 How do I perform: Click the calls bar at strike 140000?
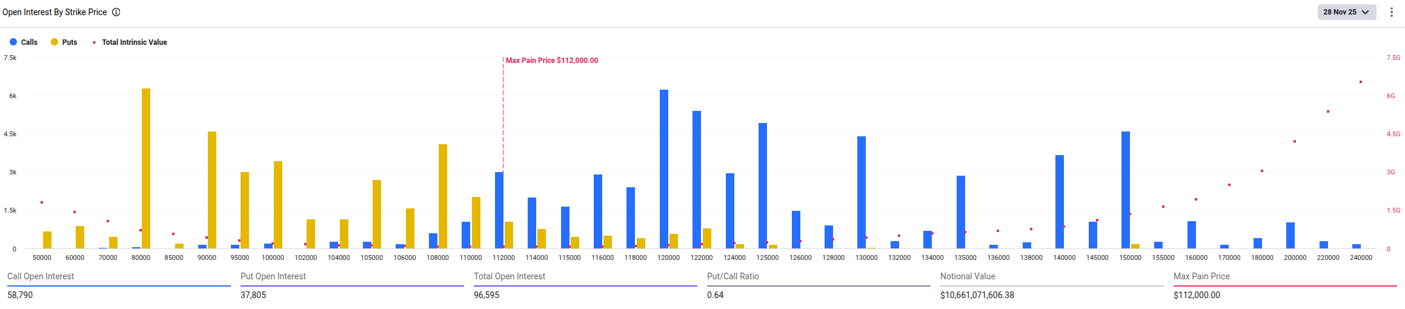(x=1060, y=202)
